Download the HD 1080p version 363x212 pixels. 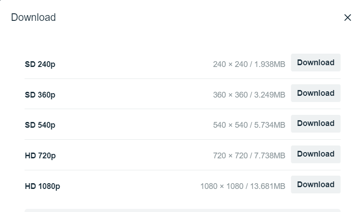click(x=316, y=185)
